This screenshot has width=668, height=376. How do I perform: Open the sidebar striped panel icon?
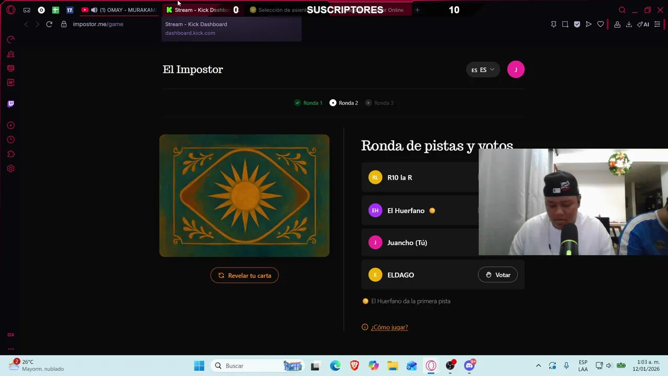tap(10, 68)
